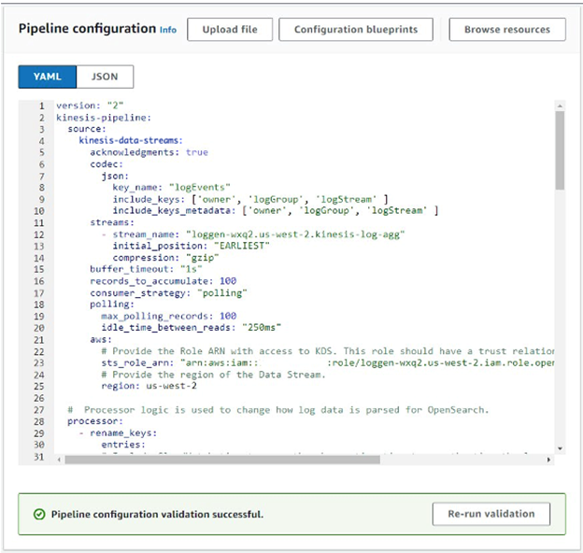Open Configuration blueprints
The width and height of the screenshot is (583, 553).
pyautogui.click(x=356, y=29)
